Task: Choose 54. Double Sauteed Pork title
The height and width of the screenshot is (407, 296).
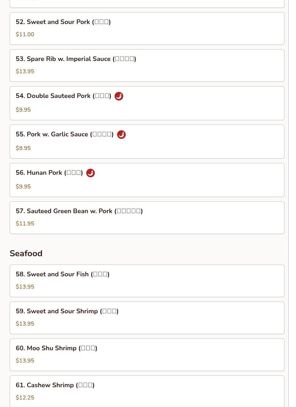Action: pos(64,96)
